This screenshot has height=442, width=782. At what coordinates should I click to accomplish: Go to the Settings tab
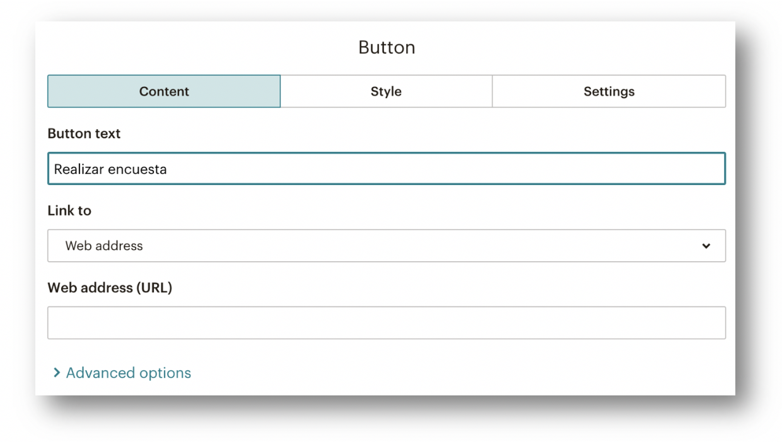609,91
